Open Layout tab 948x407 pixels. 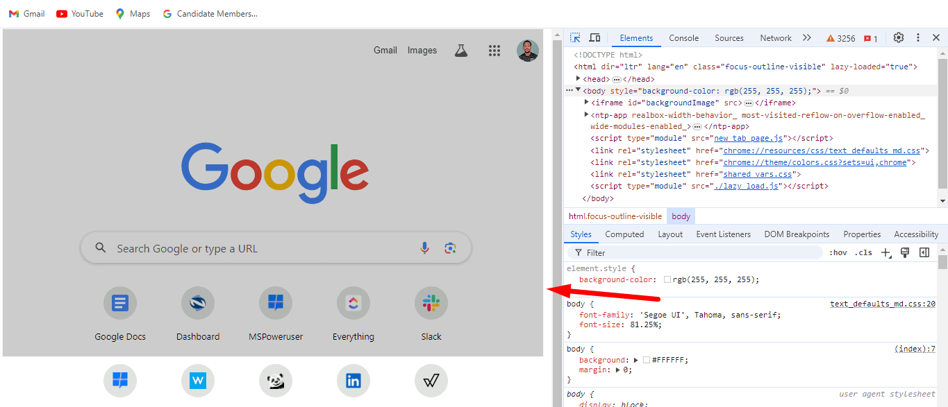coord(670,234)
